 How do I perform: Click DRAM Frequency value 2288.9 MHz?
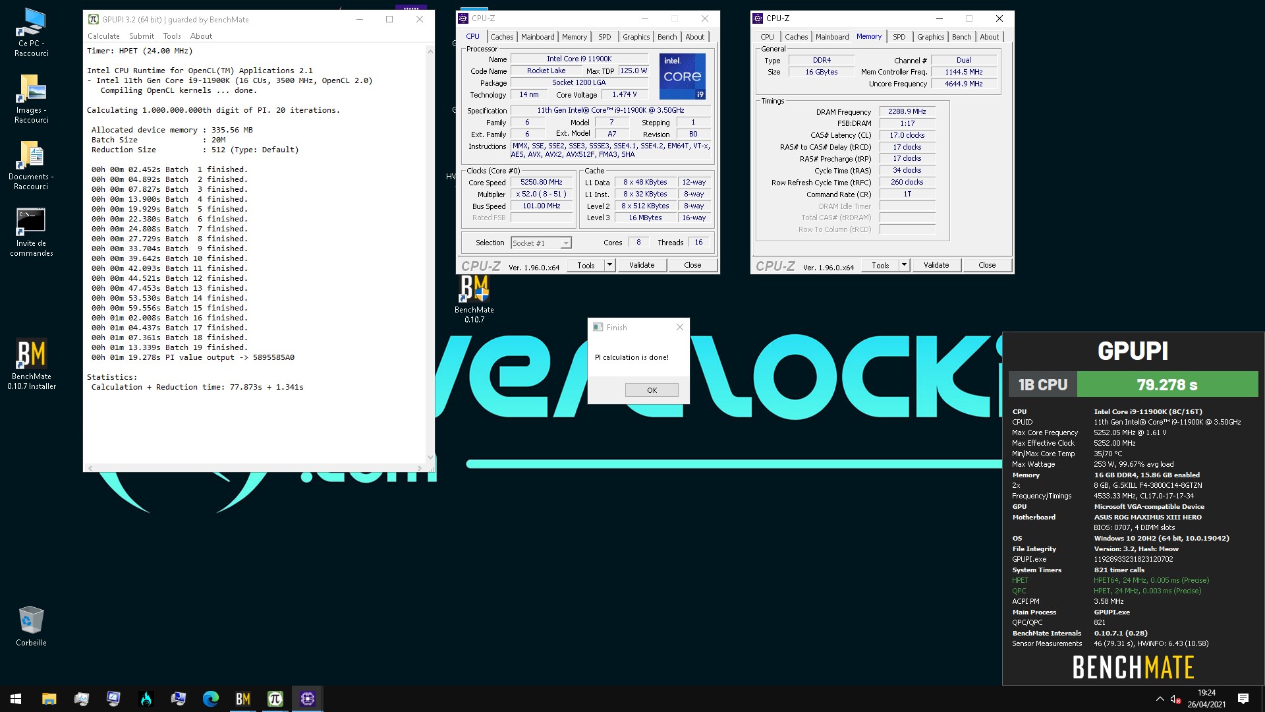tap(907, 111)
